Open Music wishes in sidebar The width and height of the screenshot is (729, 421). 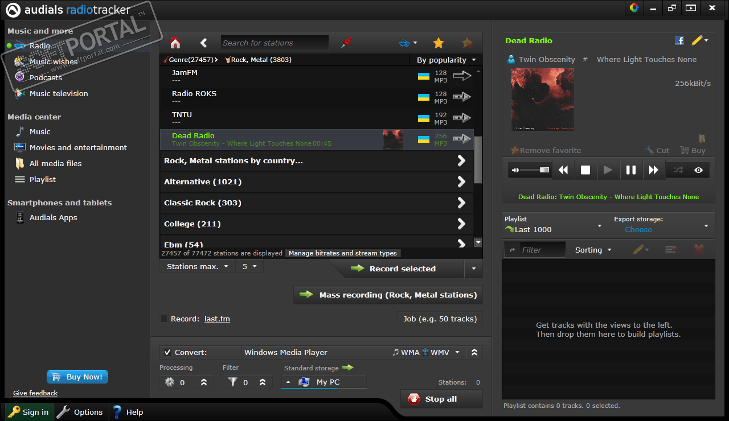(54, 61)
